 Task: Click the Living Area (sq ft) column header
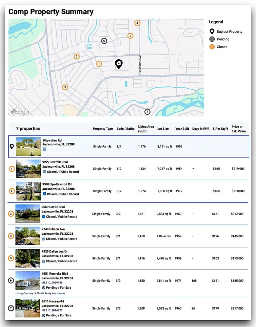(146, 129)
